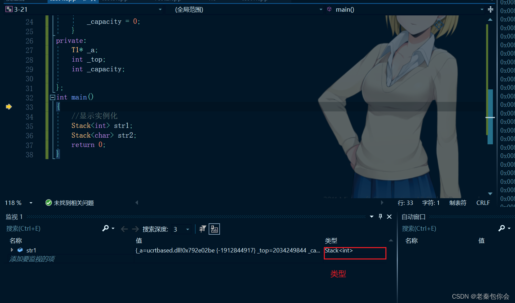The image size is (515, 303).
Task: Click the main() cube icon
Action: pos(329,9)
